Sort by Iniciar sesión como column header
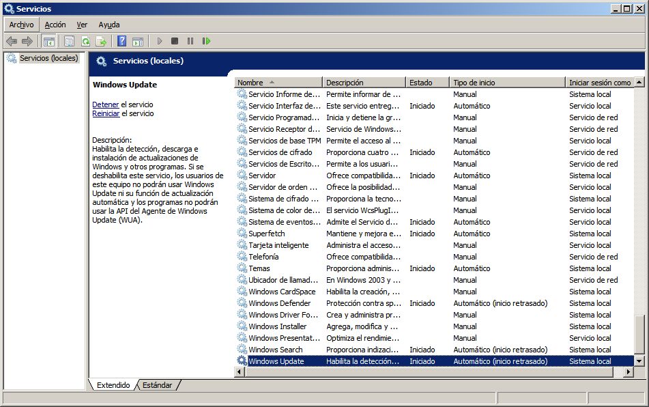This screenshot has height=407, width=649. coord(600,83)
